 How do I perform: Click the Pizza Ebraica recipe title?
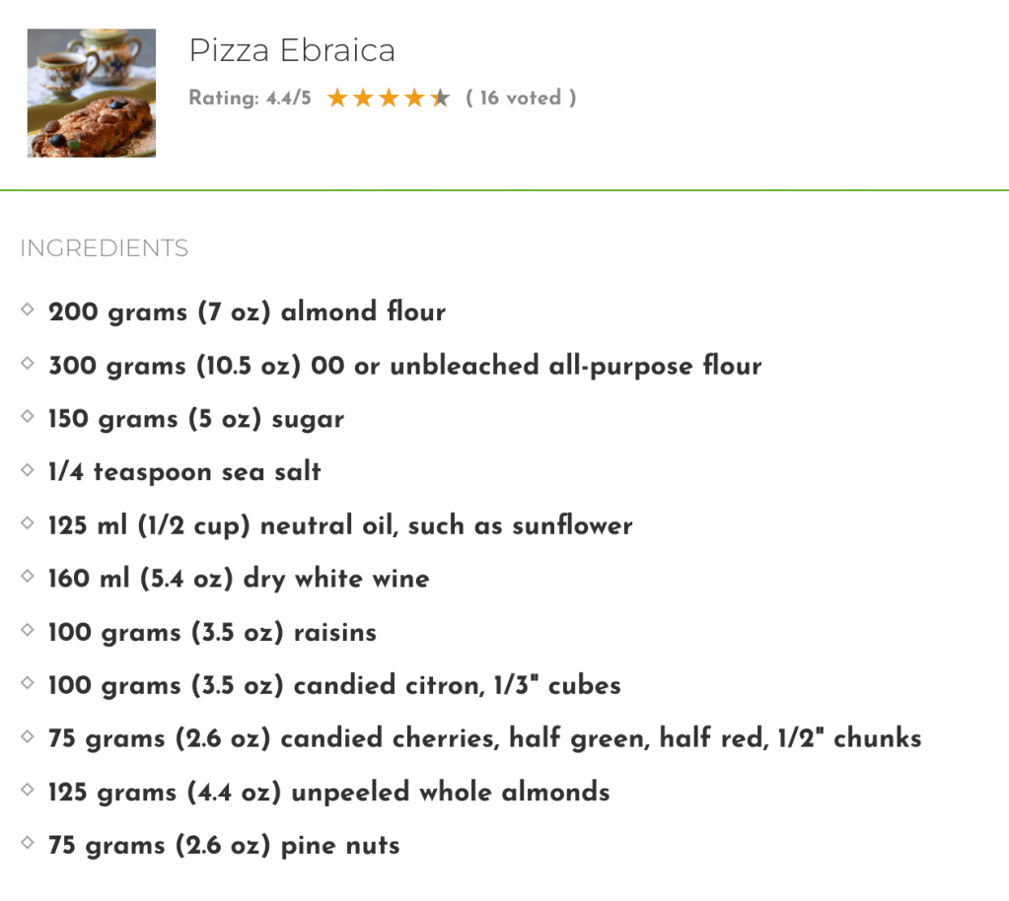click(x=292, y=50)
